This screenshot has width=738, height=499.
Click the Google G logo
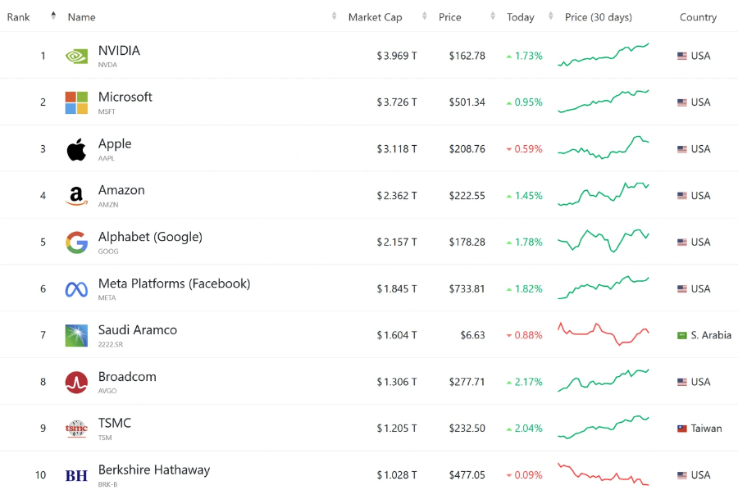(x=76, y=243)
